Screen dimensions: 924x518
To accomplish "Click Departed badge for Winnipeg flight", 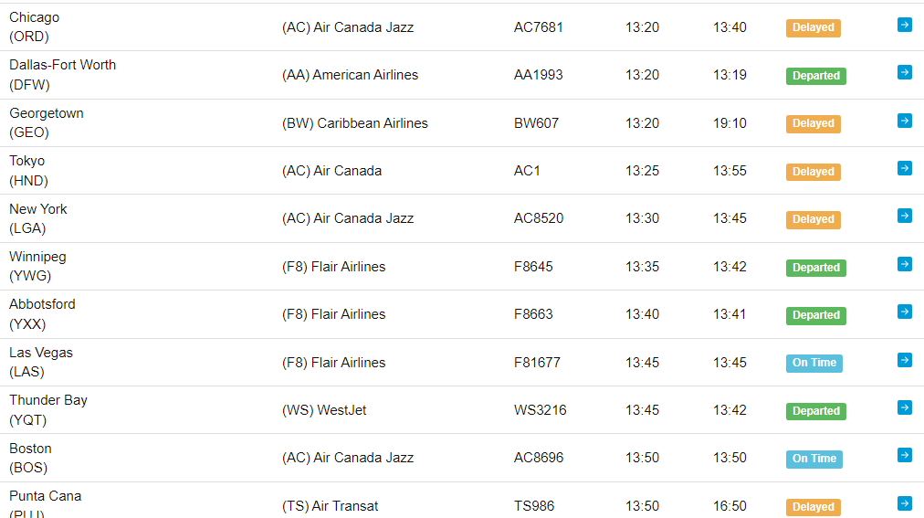I will [816, 268].
